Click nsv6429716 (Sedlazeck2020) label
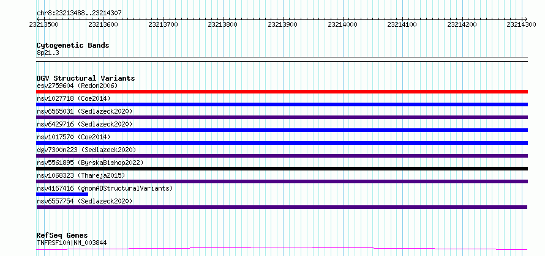Viewport: 545px width, 256px height. 85,124
